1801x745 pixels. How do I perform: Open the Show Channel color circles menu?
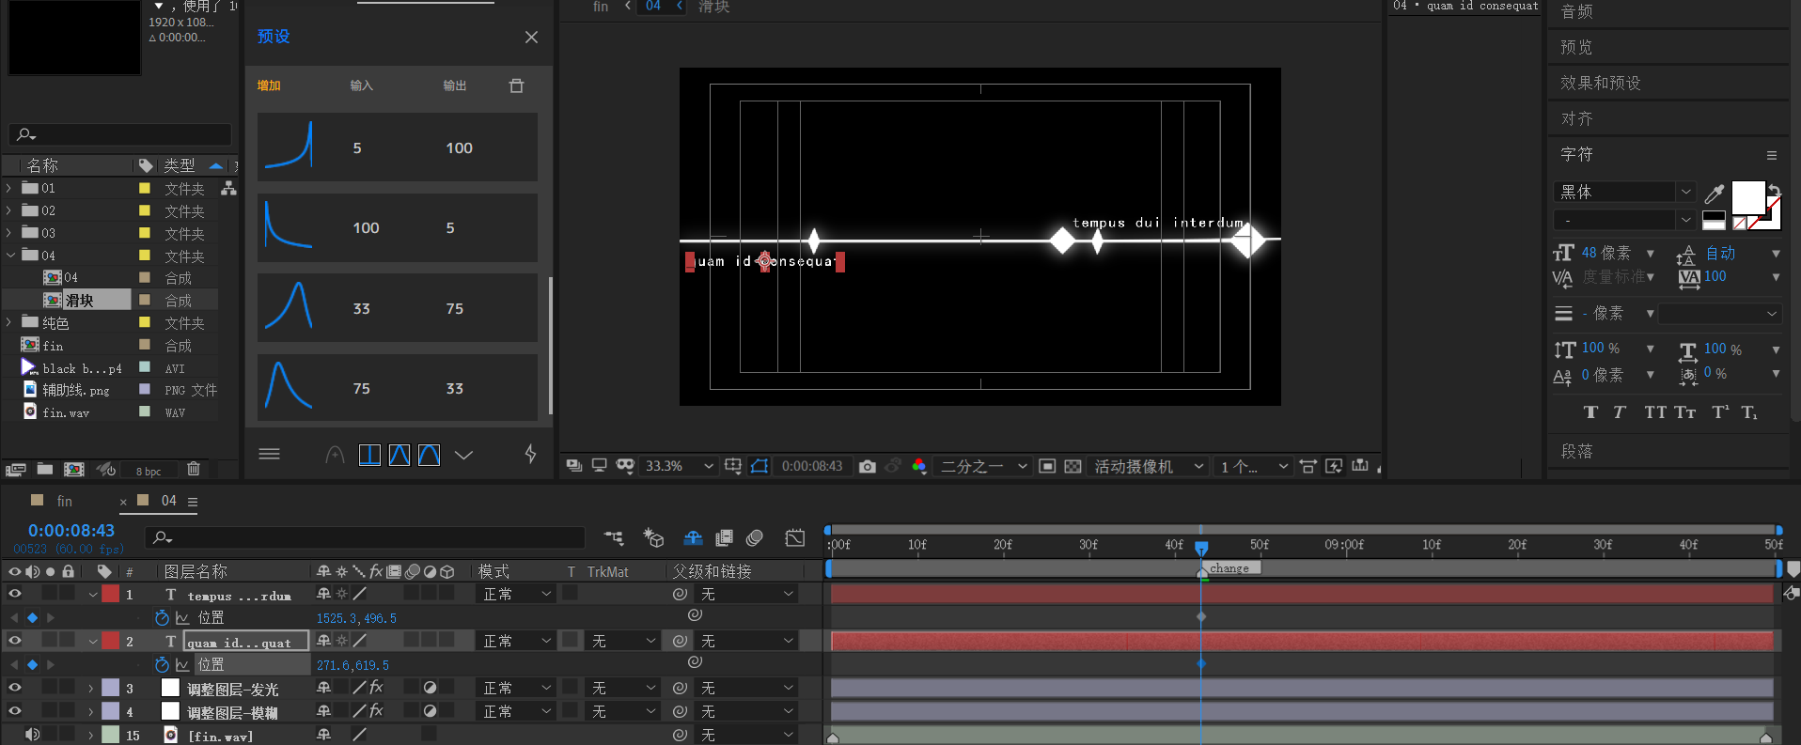(x=918, y=466)
